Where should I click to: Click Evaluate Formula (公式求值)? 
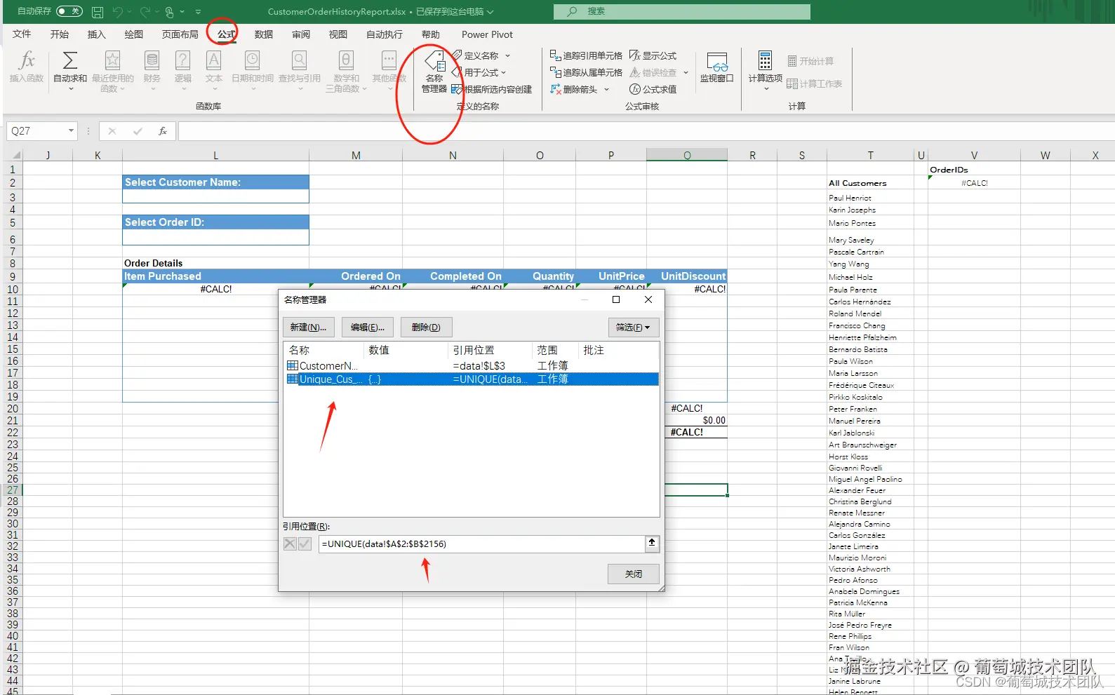[653, 89]
